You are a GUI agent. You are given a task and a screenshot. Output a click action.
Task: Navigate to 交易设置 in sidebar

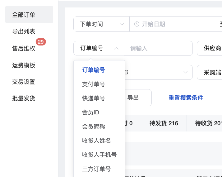point(24,82)
